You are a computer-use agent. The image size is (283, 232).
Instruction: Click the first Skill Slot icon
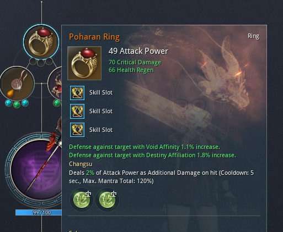click(x=77, y=93)
